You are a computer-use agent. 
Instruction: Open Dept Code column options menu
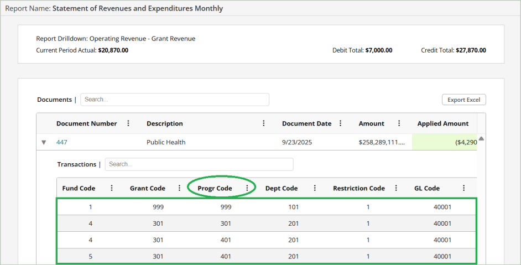(x=315, y=188)
